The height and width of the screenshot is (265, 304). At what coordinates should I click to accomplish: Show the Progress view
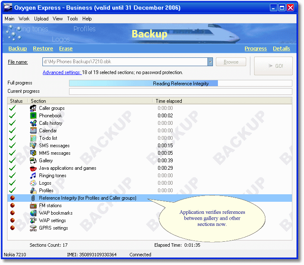(x=256, y=49)
